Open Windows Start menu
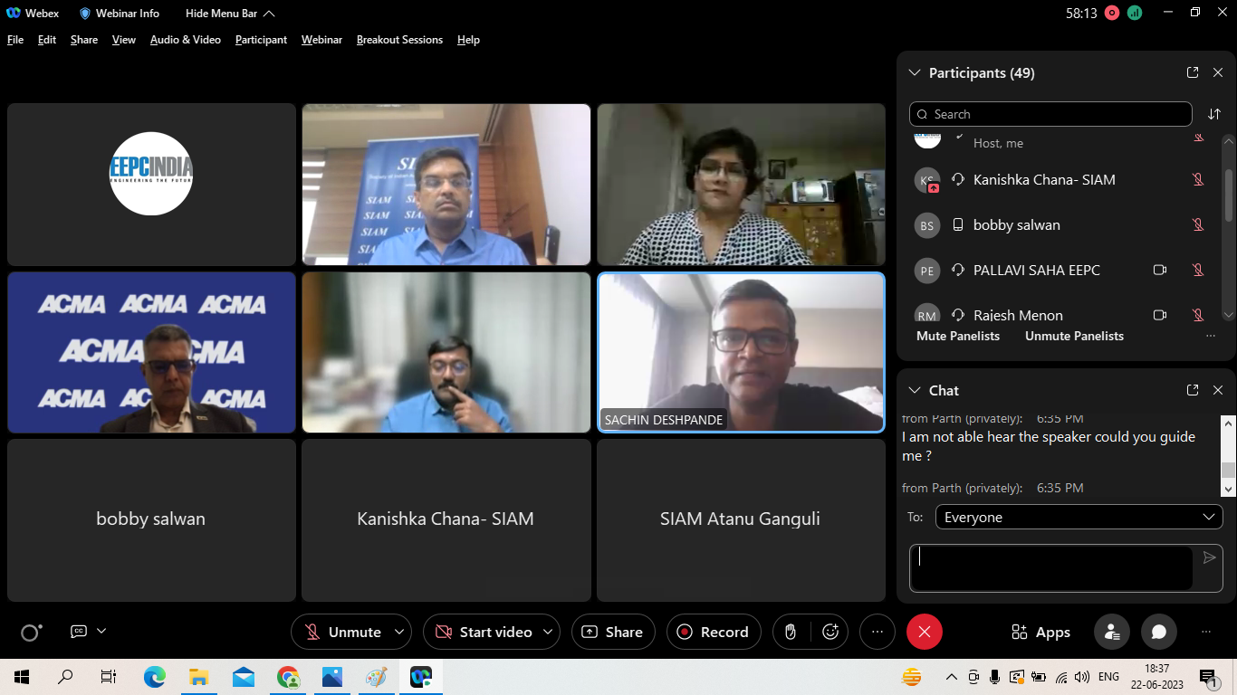Image resolution: width=1237 pixels, height=695 pixels. click(21, 677)
